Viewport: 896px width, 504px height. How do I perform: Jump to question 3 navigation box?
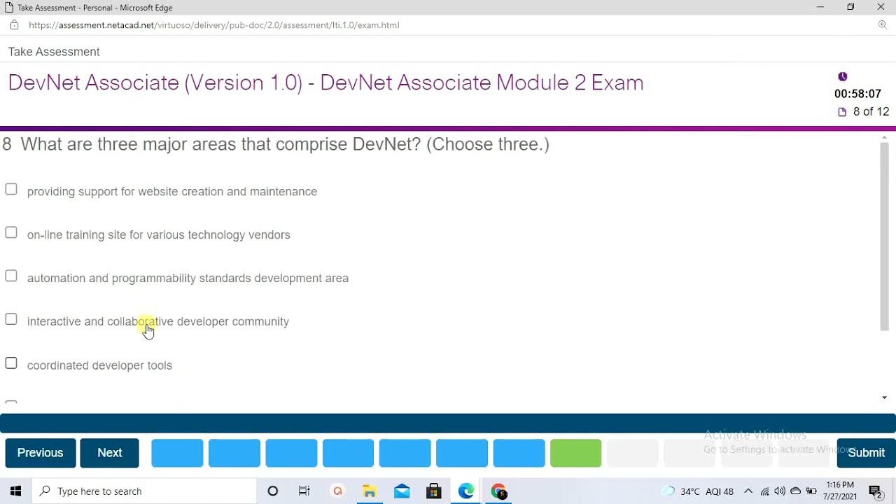tap(291, 453)
